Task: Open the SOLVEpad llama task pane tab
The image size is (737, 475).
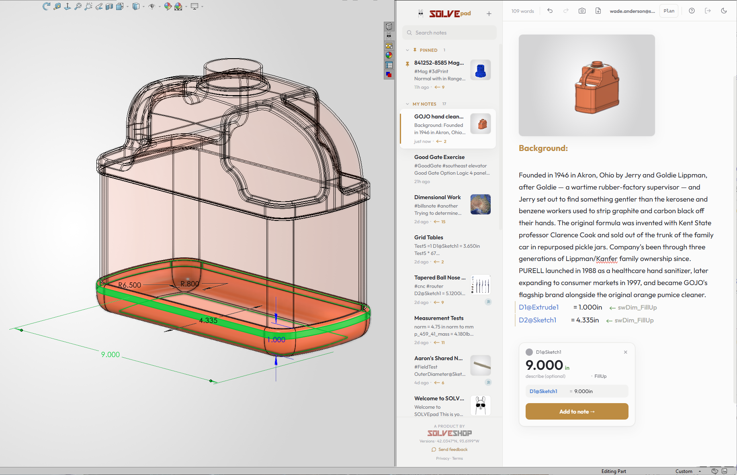Action: pos(389,36)
